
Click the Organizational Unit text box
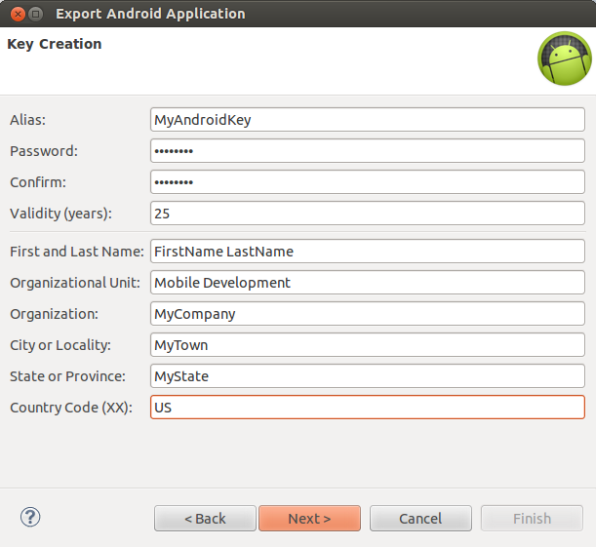[367, 282]
